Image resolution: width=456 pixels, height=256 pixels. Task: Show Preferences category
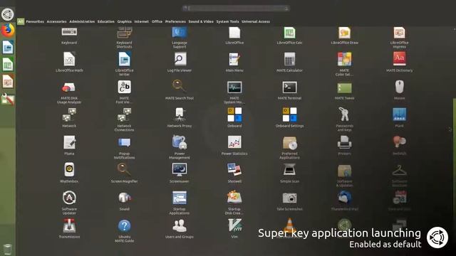[175, 21]
